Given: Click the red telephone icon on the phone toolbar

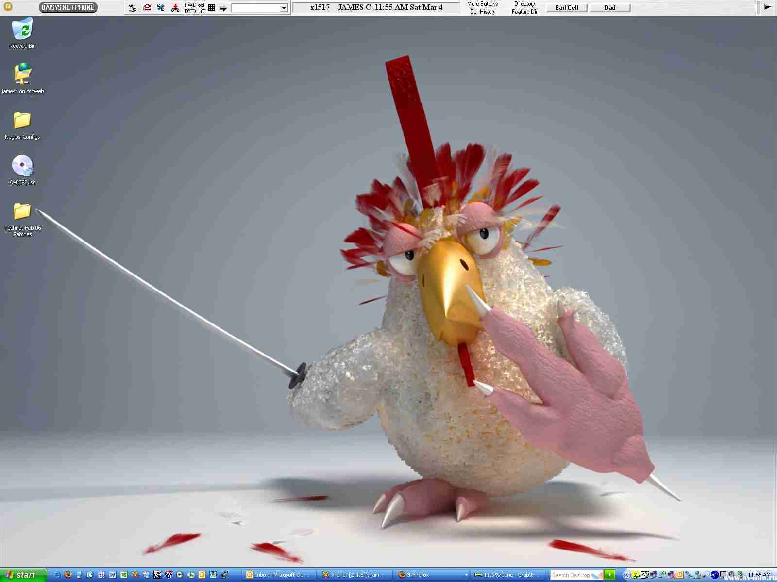Looking at the screenshot, I should pyautogui.click(x=147, y=7).
